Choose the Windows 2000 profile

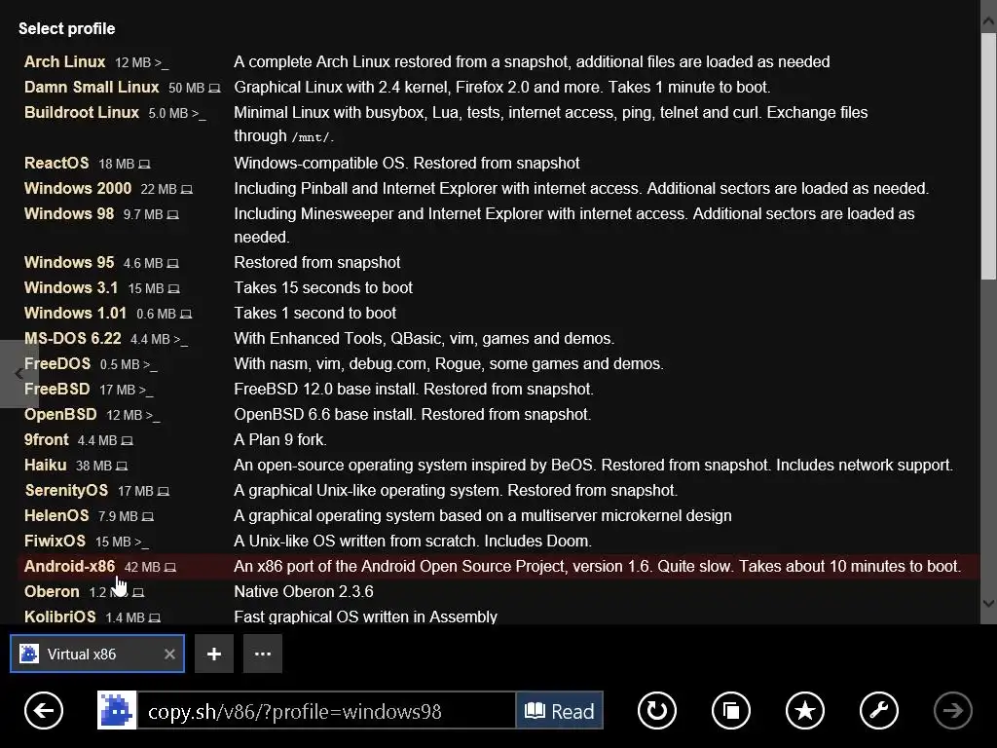point(78,188)
